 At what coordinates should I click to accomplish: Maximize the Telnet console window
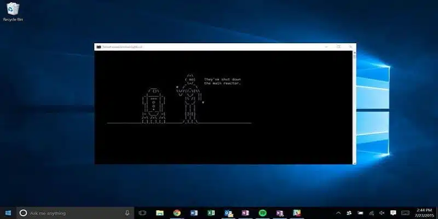tap(338, 47)
